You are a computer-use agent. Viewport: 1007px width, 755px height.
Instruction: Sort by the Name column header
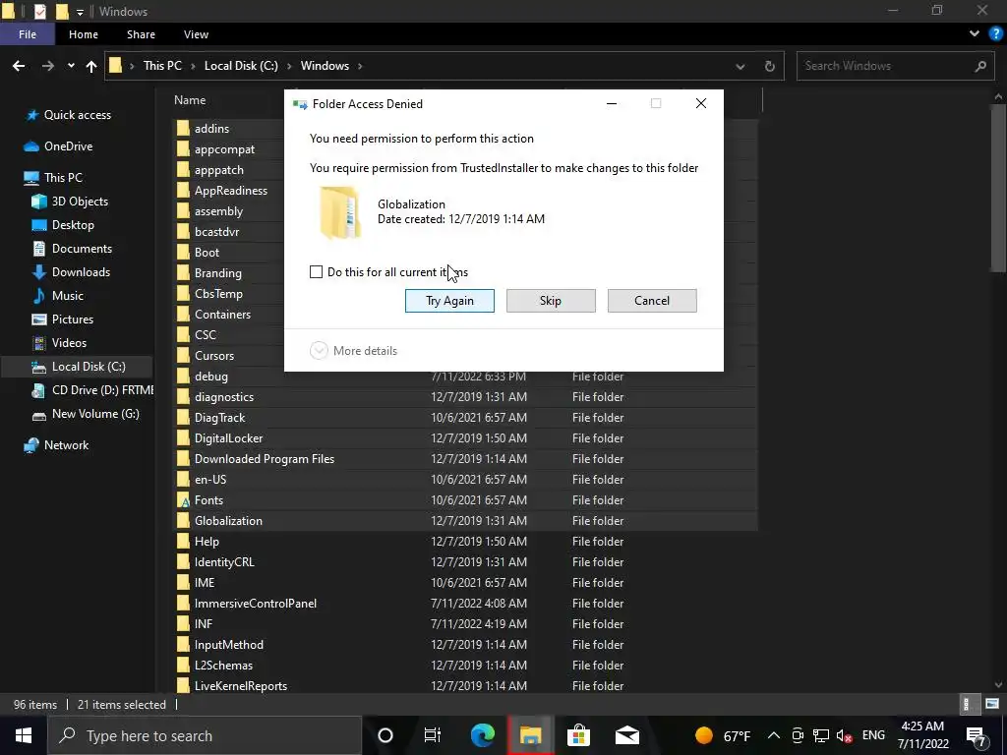tap(190, 100)
